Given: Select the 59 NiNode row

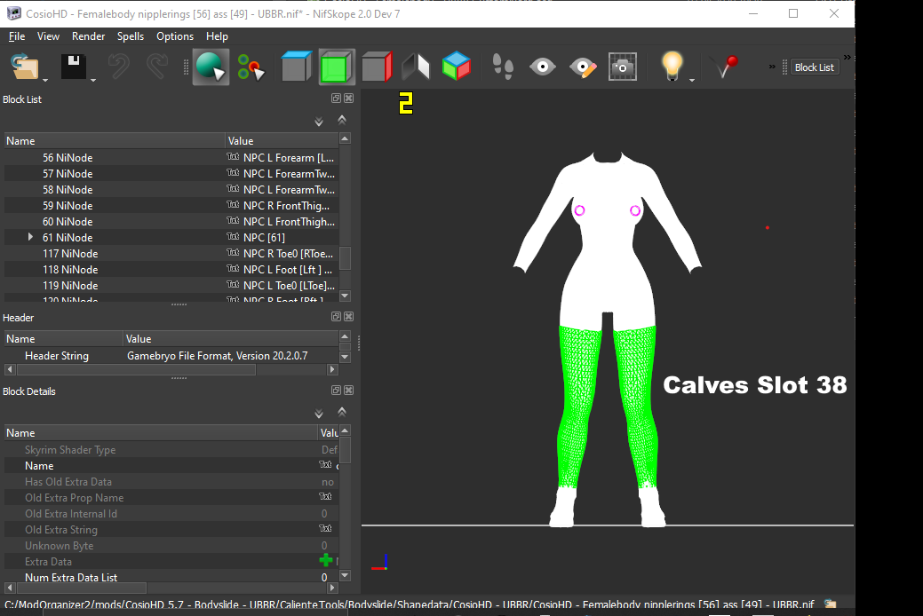Looking at the screenshot, I should [x=171, y=205].
